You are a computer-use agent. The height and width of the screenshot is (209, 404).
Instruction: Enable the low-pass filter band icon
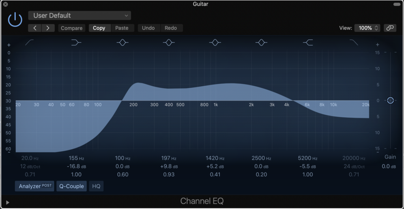point(354,43)
